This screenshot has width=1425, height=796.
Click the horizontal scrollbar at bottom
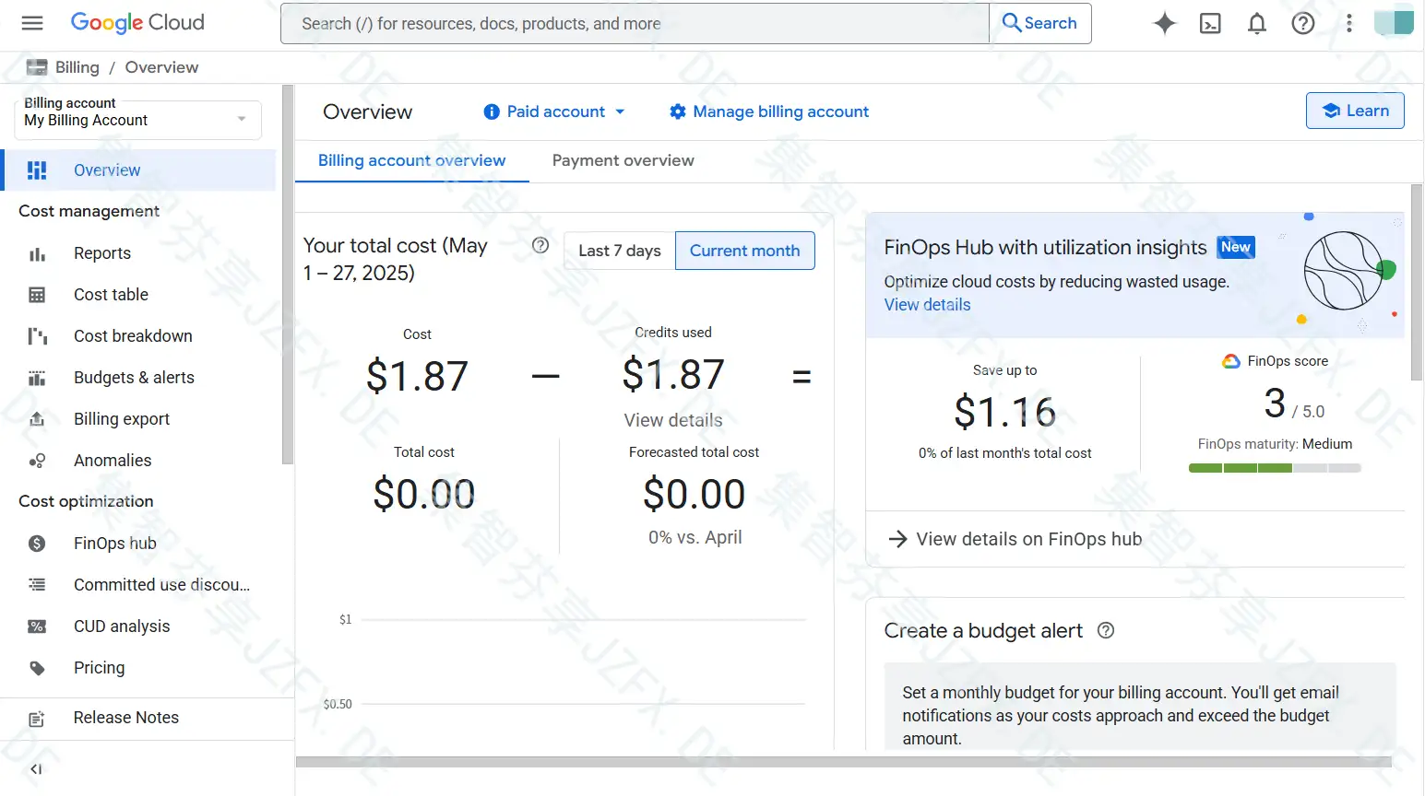[x=843, y=762]
